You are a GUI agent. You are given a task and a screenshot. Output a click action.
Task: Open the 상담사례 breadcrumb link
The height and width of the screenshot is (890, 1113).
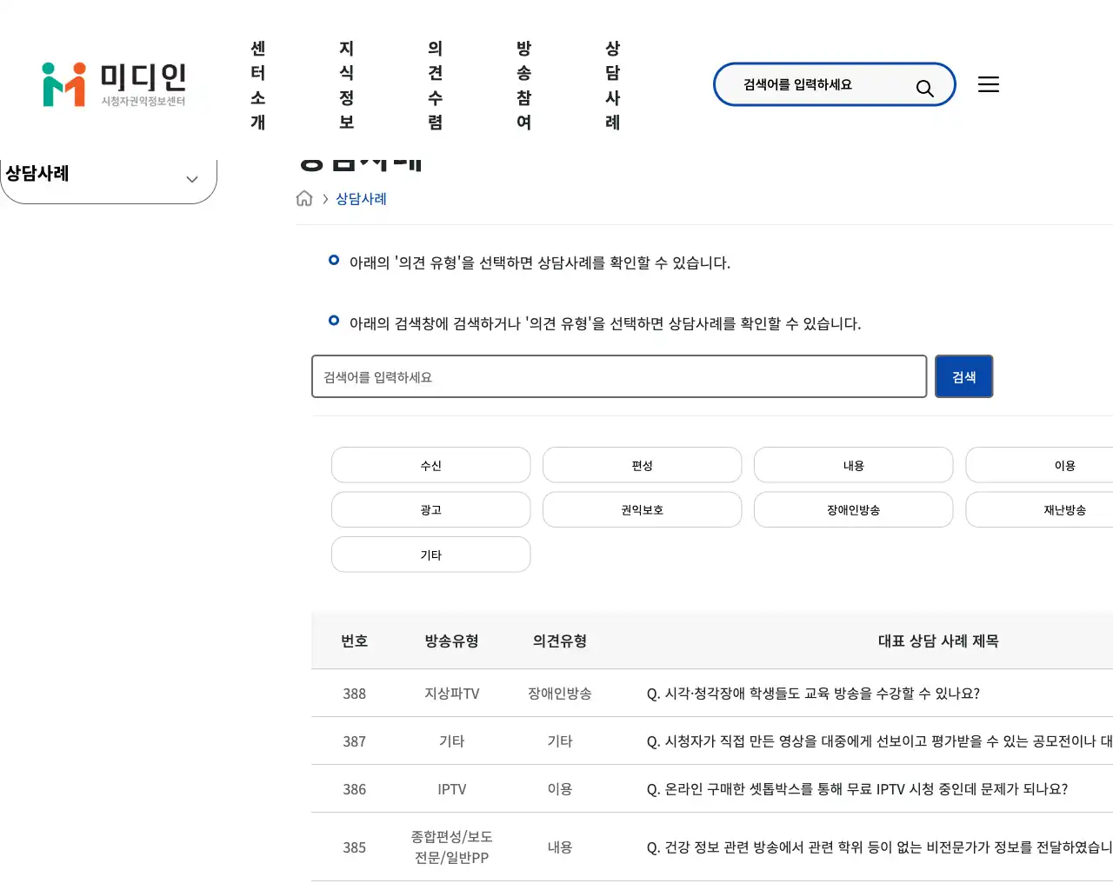pyautogui.click(x=361, y=198)
